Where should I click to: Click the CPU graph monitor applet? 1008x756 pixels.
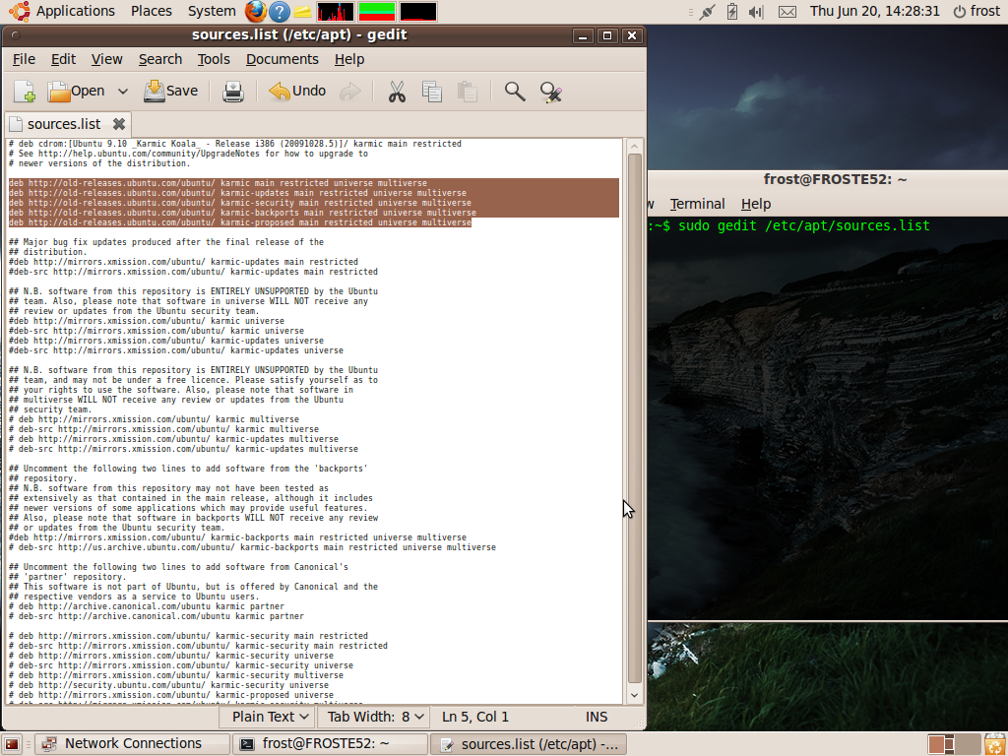coord(335,12)
